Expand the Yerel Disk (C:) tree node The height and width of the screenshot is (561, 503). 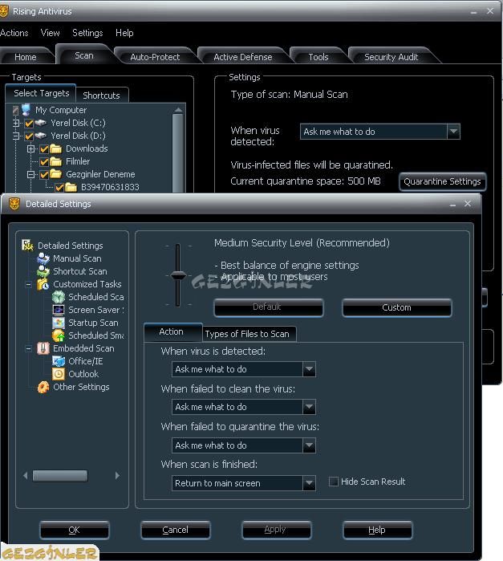click(x=16, y=123)
